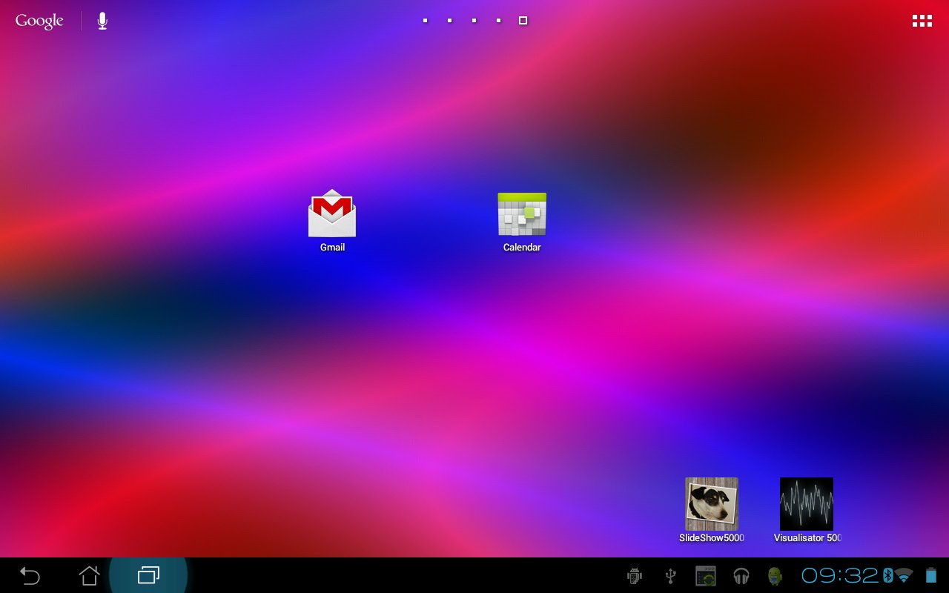The height and width of the screenshot is (593, 949).
Task: Open SlideShow5000 dog photo app
Action: click(x=712, y=510)
